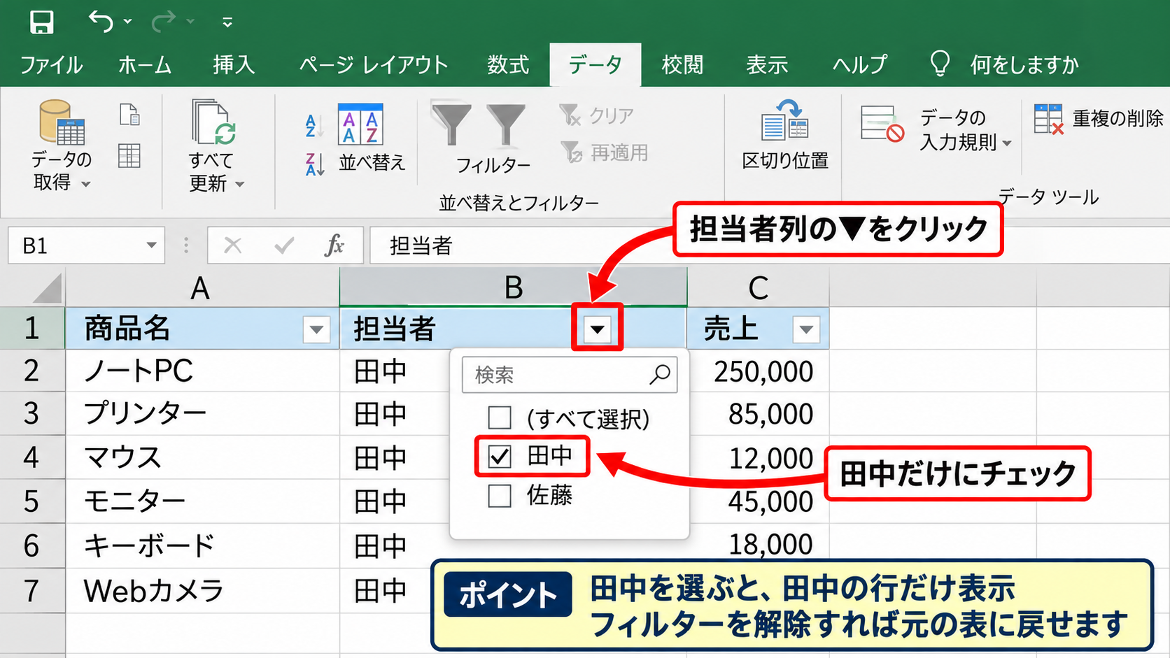1170x658 pixels.
Task: Click the クリア filter button
Action: (x=597, y=115)
